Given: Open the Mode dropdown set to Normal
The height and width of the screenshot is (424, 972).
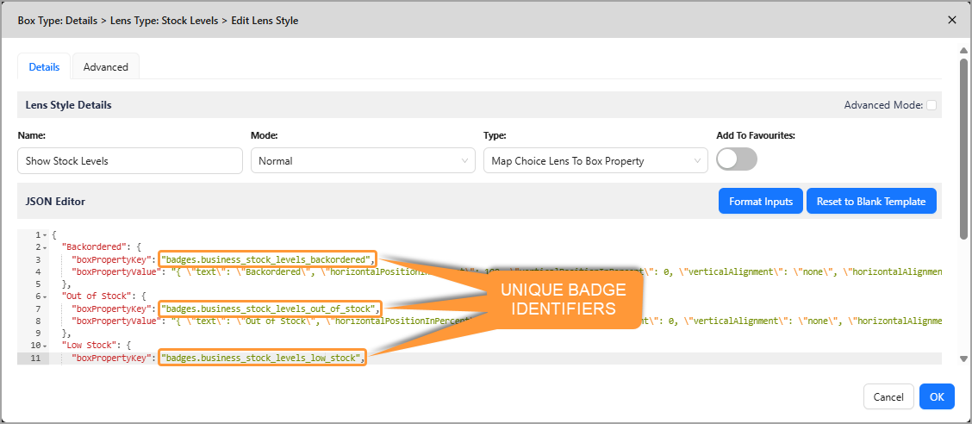Looking at the screenshot, I should [x=362, y=161].
